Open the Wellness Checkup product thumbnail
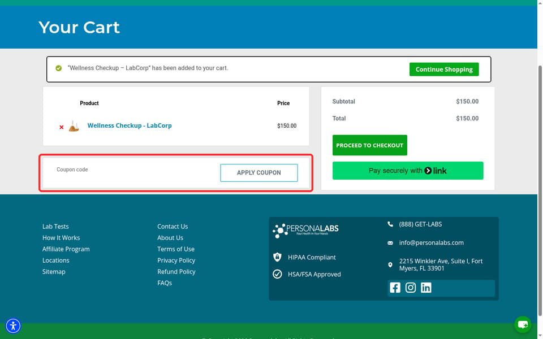This screenshot has width=543, height=339. (x=74, y=126)
